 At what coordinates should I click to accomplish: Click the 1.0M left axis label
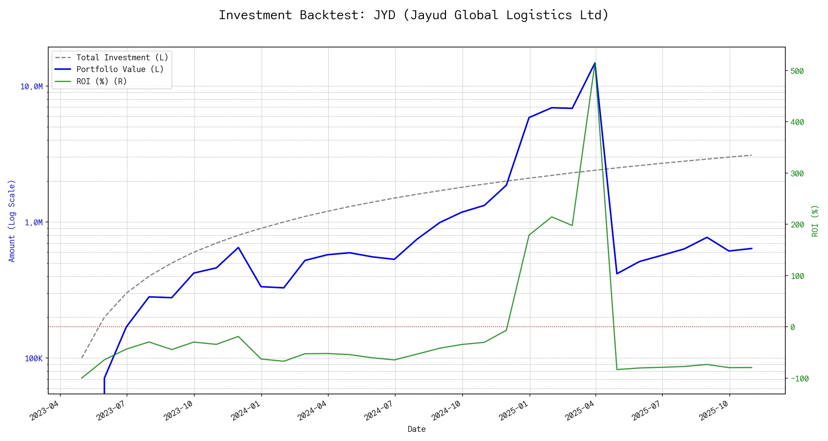coord(34,223)
